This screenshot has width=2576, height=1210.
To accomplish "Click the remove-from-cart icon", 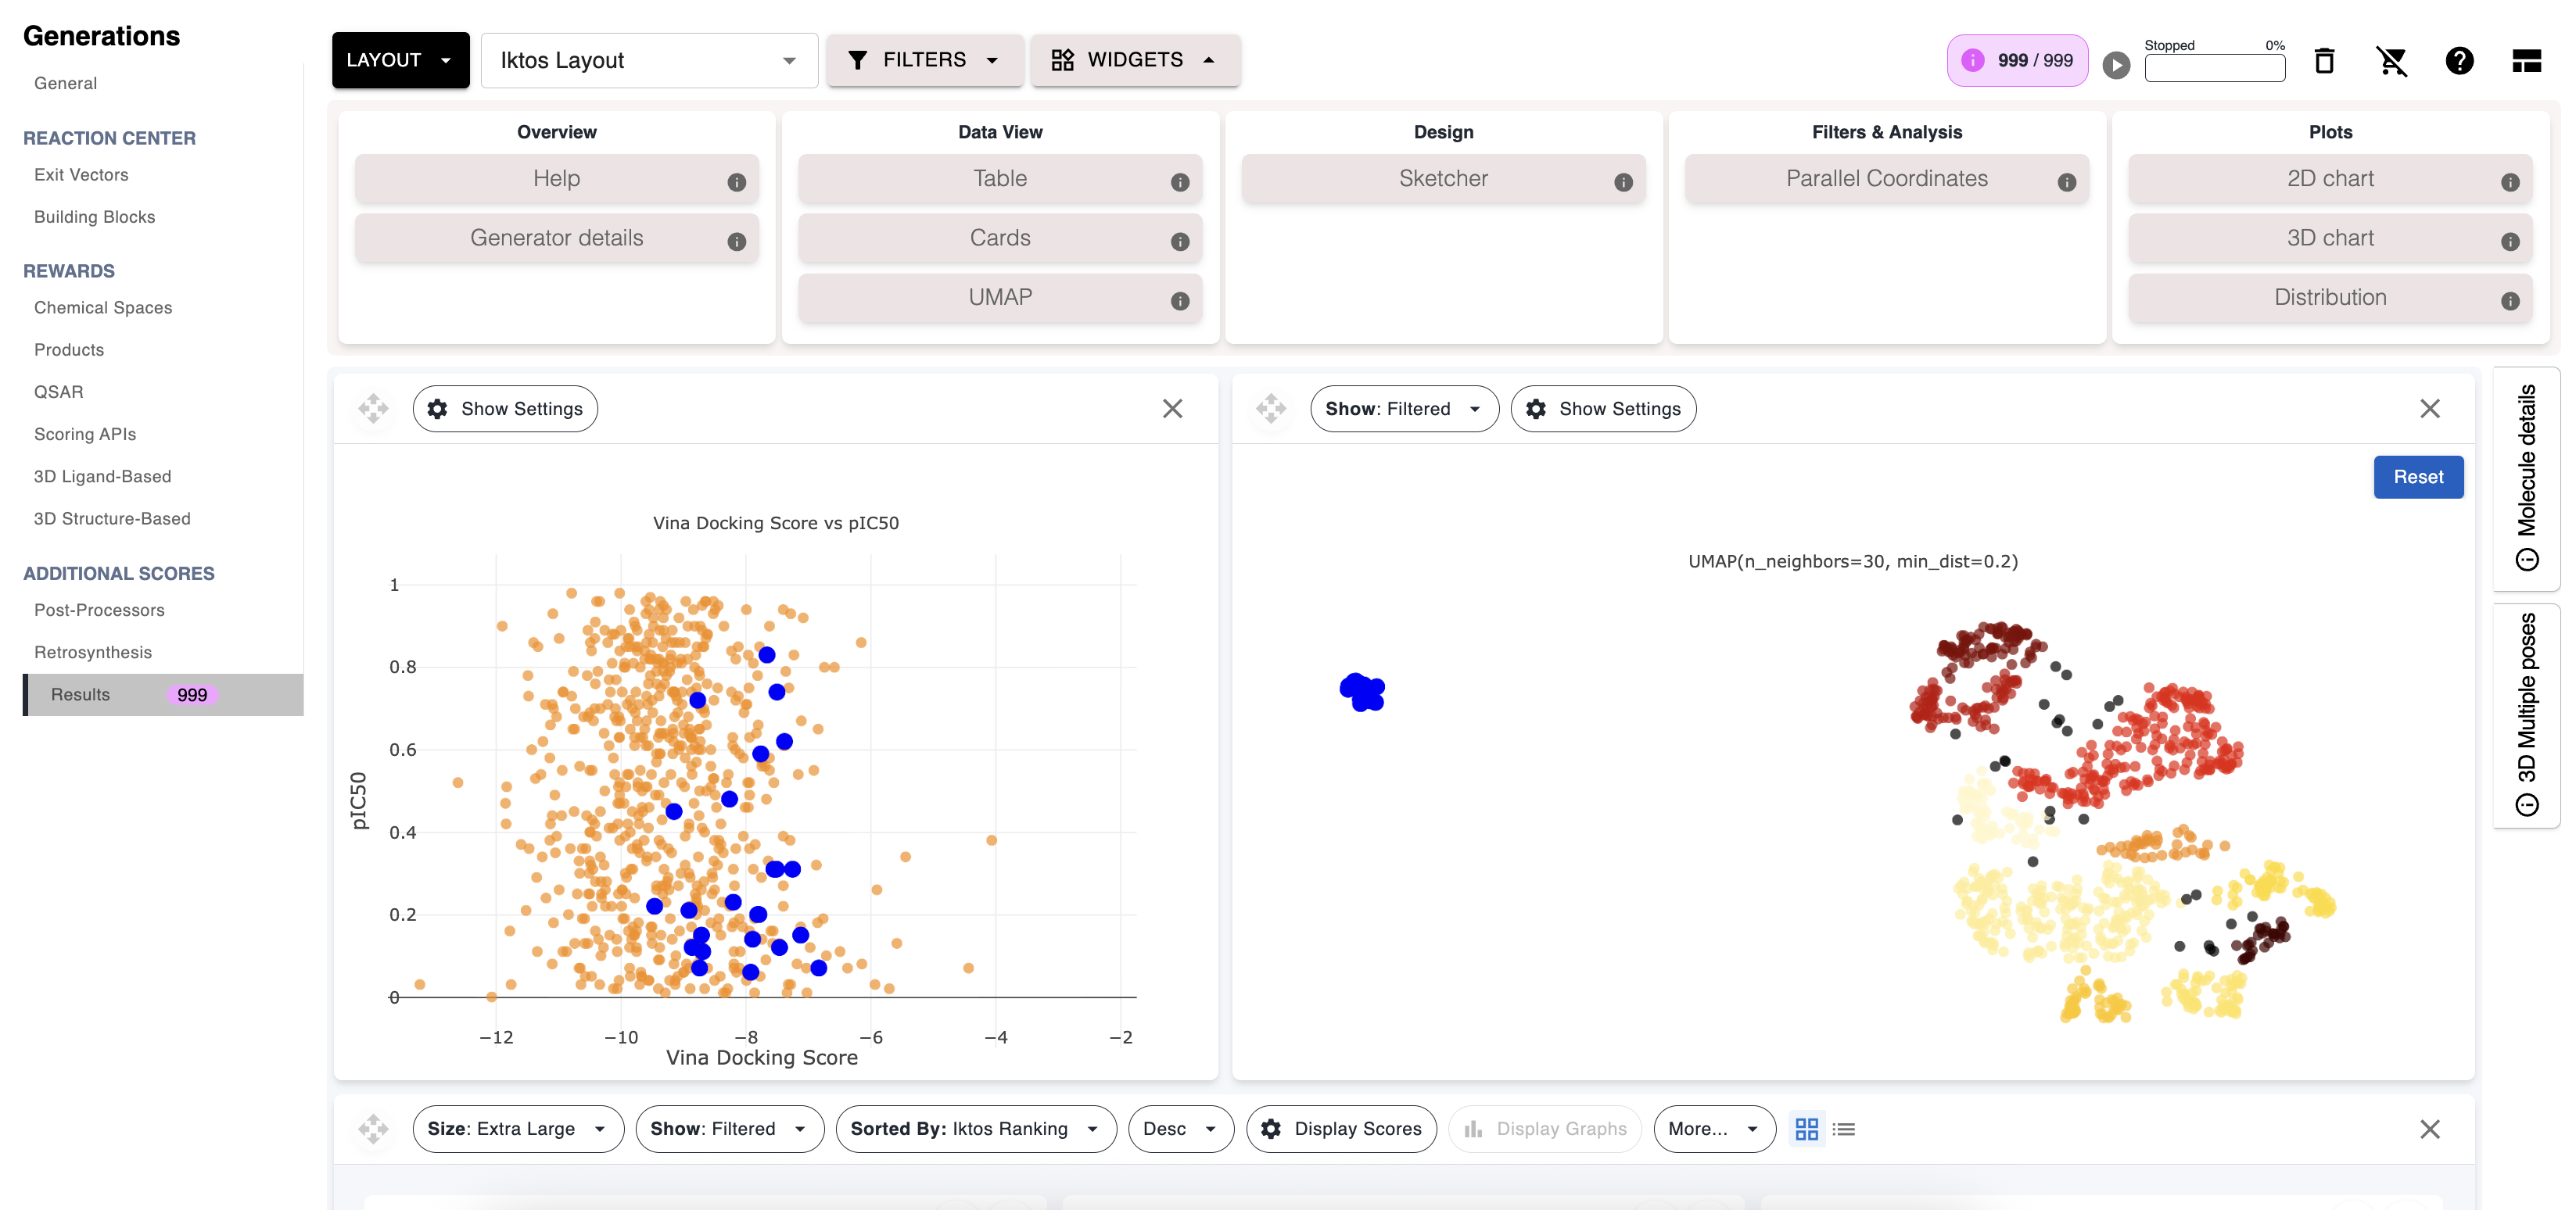I will [2392, 61].
